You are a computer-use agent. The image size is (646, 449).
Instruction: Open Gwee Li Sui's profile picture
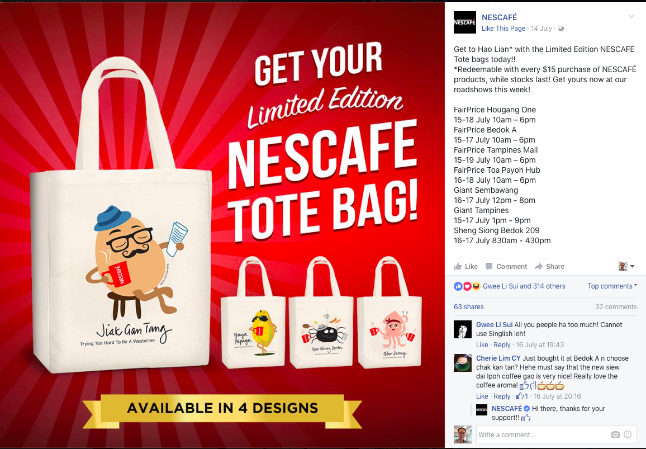click(462, 329)
